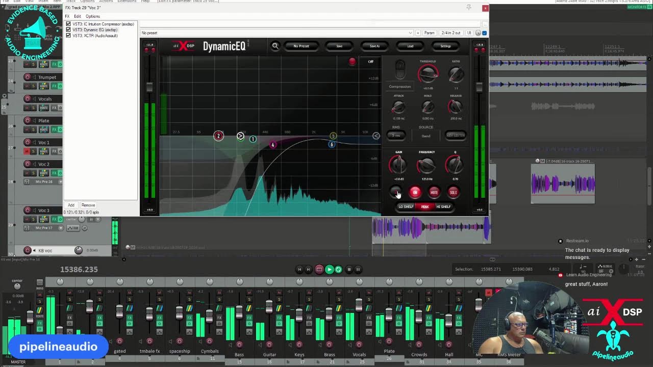Image resolution: width=653 pixels, height=367 pixels.
Task: Click Add in the FX chain
Action: [x=71, y=205]
